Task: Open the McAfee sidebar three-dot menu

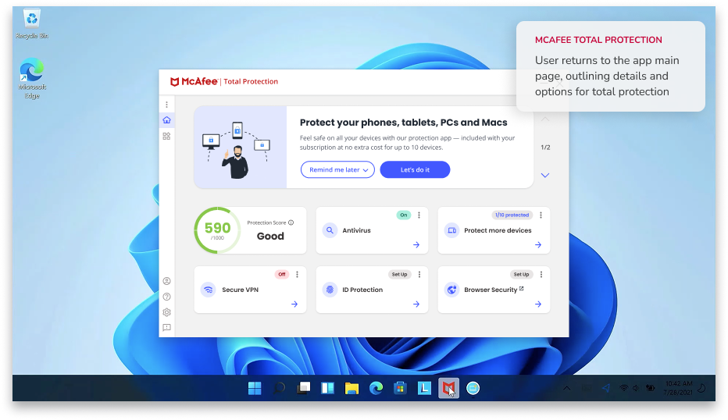Action: (166, 105)
